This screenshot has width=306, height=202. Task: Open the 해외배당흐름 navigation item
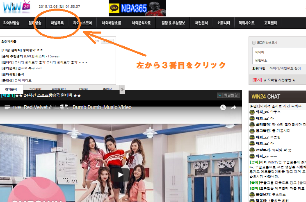click(112, 23)
